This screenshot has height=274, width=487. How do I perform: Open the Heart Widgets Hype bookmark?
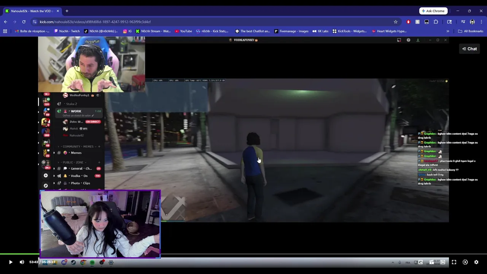click(389, 31)
